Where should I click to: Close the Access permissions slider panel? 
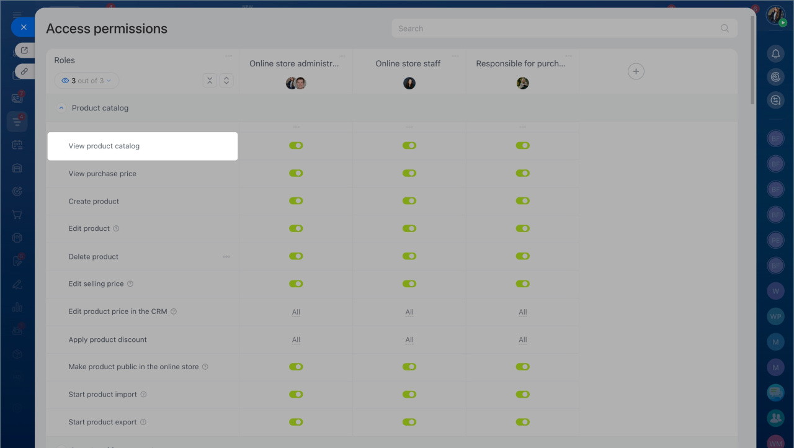[23, 27]
